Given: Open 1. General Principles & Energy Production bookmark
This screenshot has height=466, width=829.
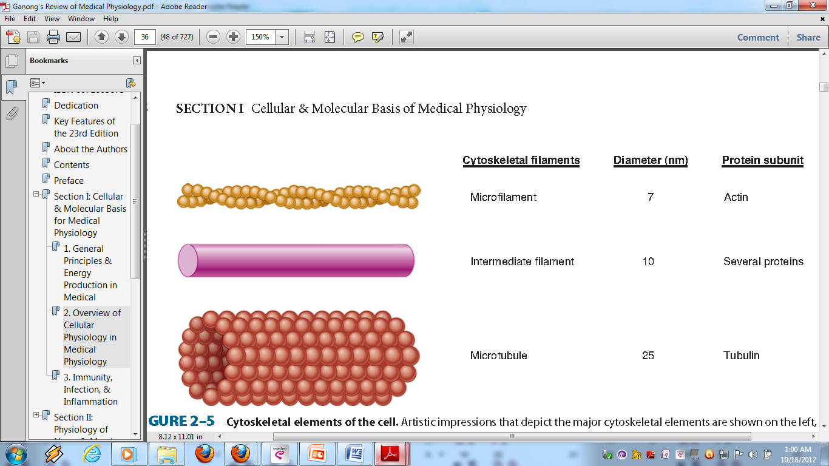Looking at the screenshot, I should tap(90, 273).
